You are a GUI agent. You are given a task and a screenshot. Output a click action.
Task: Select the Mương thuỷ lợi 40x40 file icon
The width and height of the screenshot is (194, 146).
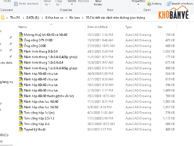[21, 35]
